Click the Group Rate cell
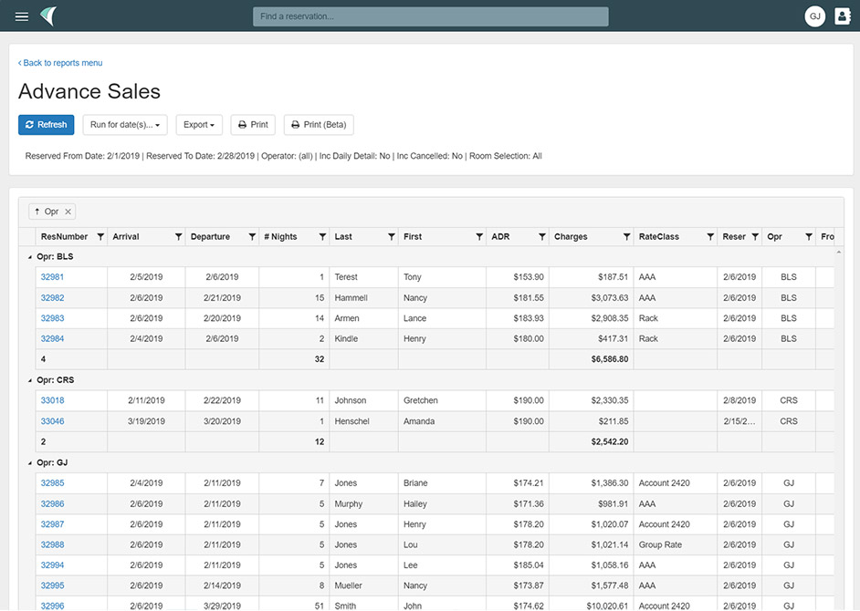Image resolution: width=860 pixels, height=611 pixels. (676, 545)
